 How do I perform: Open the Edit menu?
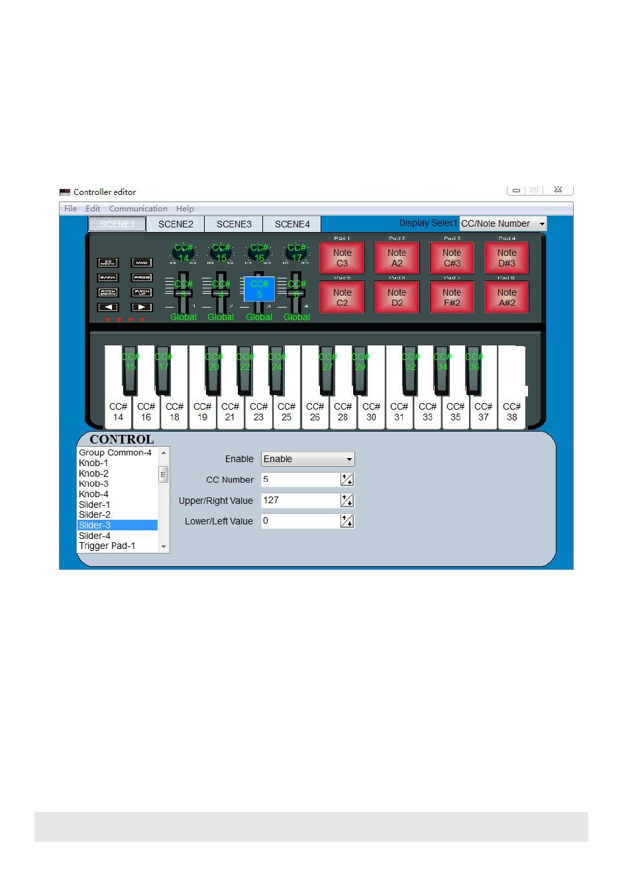pyautogui.click(x=93, y=208)
